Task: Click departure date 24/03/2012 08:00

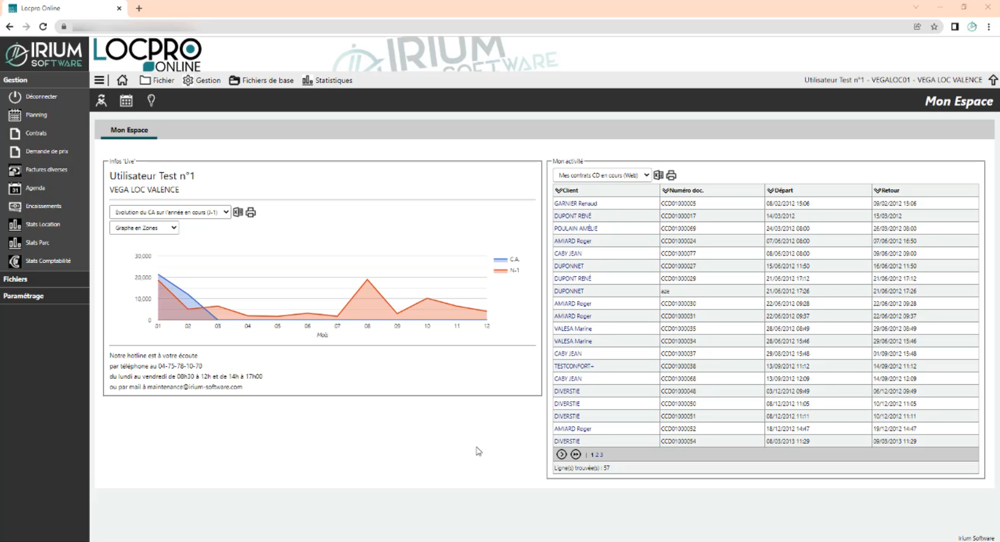Action: (x=787, y=228)
